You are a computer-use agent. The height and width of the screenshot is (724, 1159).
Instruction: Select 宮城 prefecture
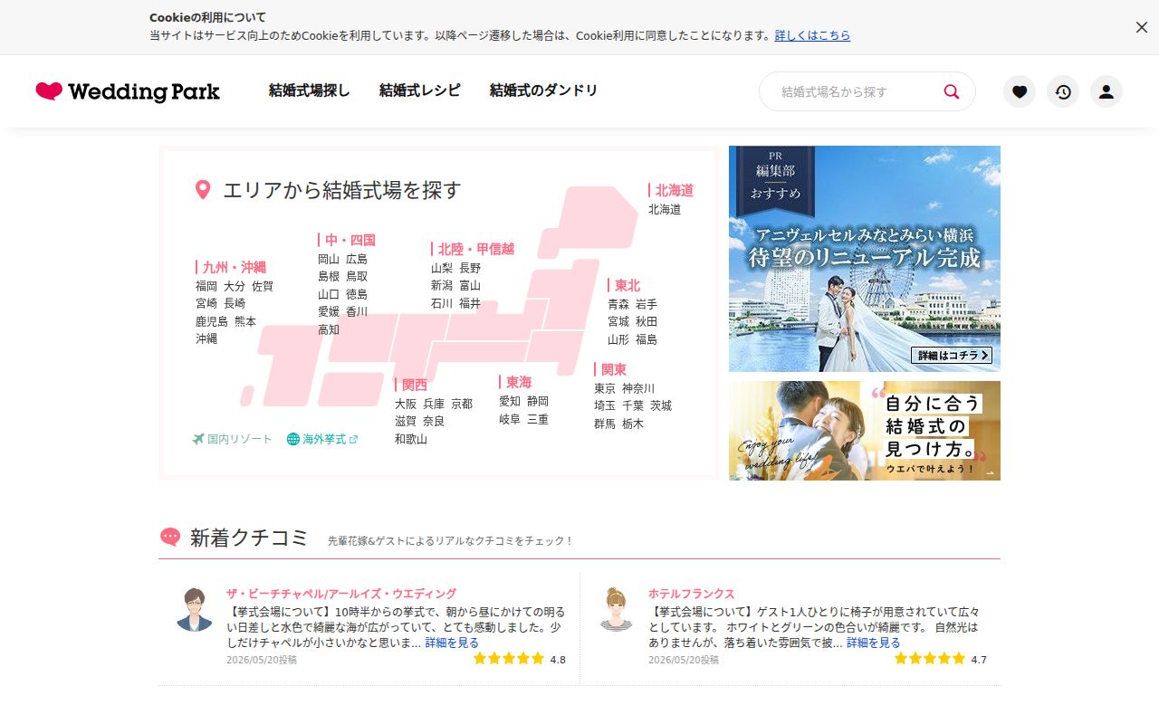pos(618,321)
